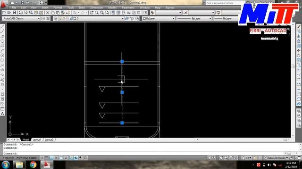The height and width of the screenshot is (169, 302).
Task: Switch to the Layout1 tab
Action: [37, 140]
